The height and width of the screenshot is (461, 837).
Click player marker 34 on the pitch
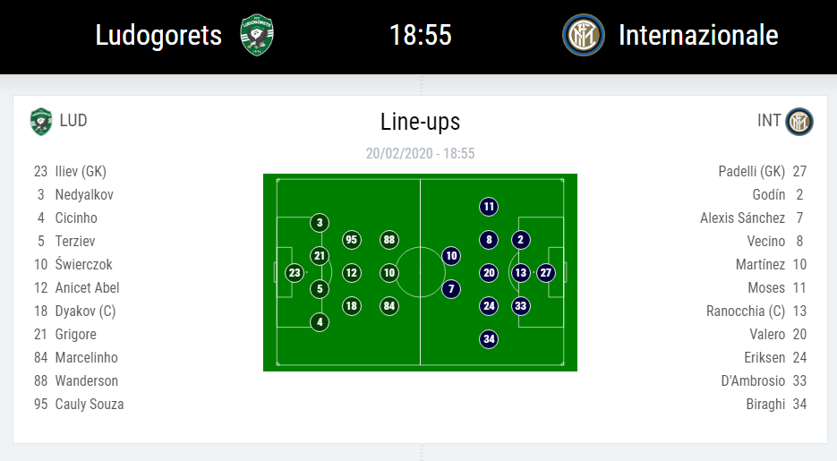tap(488, 339)
